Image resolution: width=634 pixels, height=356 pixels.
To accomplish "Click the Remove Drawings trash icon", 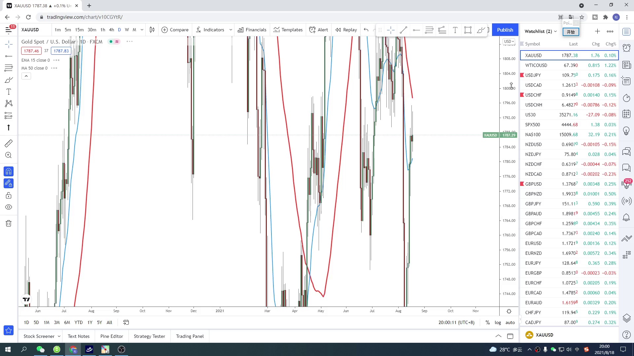I will (x=9, y=223).
